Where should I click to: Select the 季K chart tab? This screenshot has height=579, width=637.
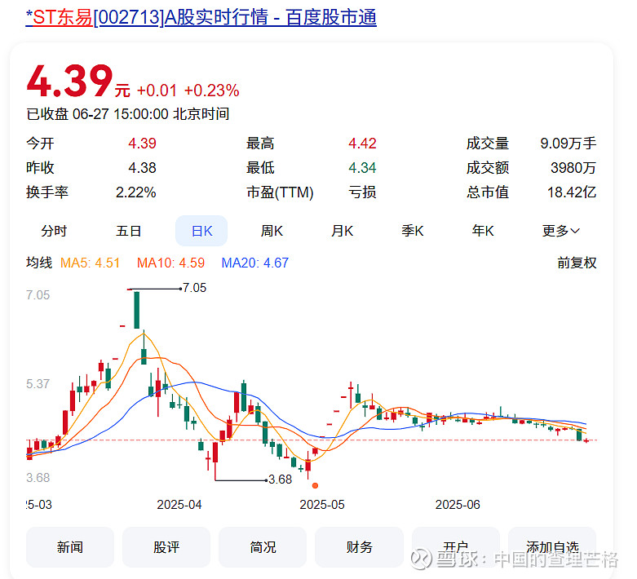point(413,232)
